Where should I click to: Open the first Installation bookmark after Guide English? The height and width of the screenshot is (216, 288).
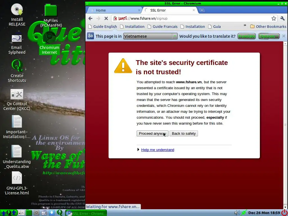click(132, 26)
